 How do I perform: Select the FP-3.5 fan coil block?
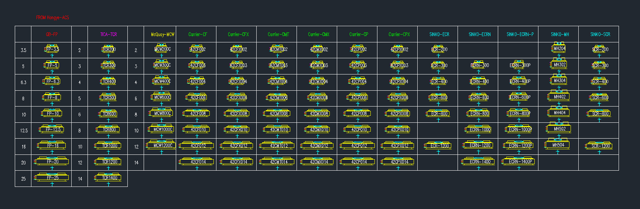(52, 49)
